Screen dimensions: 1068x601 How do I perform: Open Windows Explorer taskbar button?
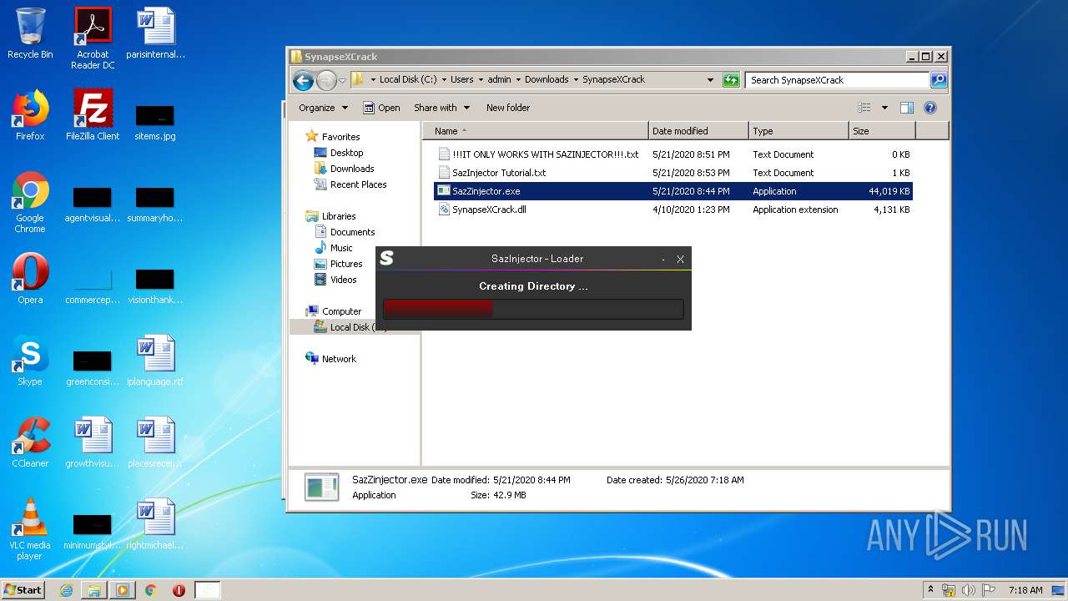pos(94,590)
